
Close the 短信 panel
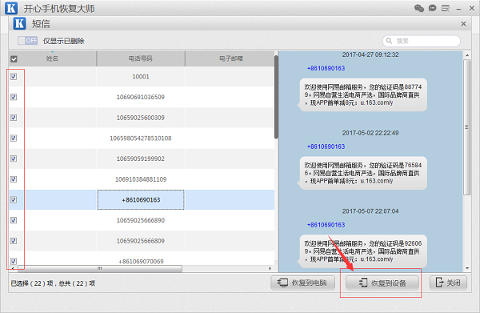pyautogui.click(x=463, y=23)
